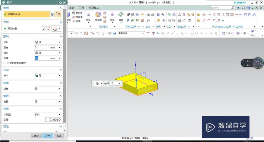Viewport: 264px width, 142px height.
Task: Click the blue cube rendering style icon
Action: pyautogui.click(x=252, y=31)
